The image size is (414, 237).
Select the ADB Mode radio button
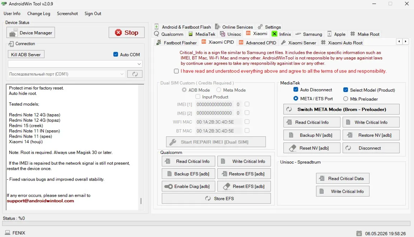pyautogui.click(x=184, y=90)
